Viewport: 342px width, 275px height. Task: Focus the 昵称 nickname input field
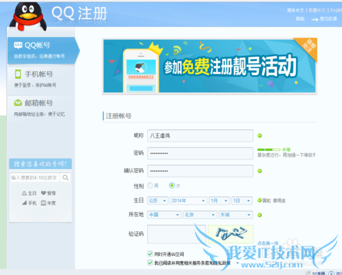click(x=200, y=135)
